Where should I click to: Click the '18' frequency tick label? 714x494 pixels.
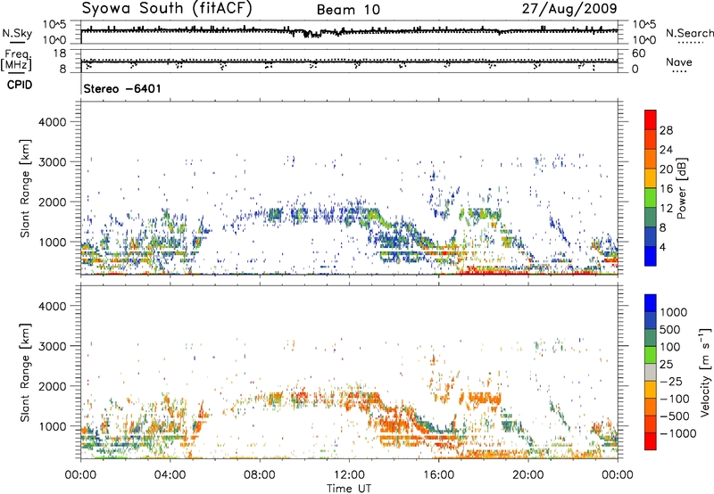(59, 54)
